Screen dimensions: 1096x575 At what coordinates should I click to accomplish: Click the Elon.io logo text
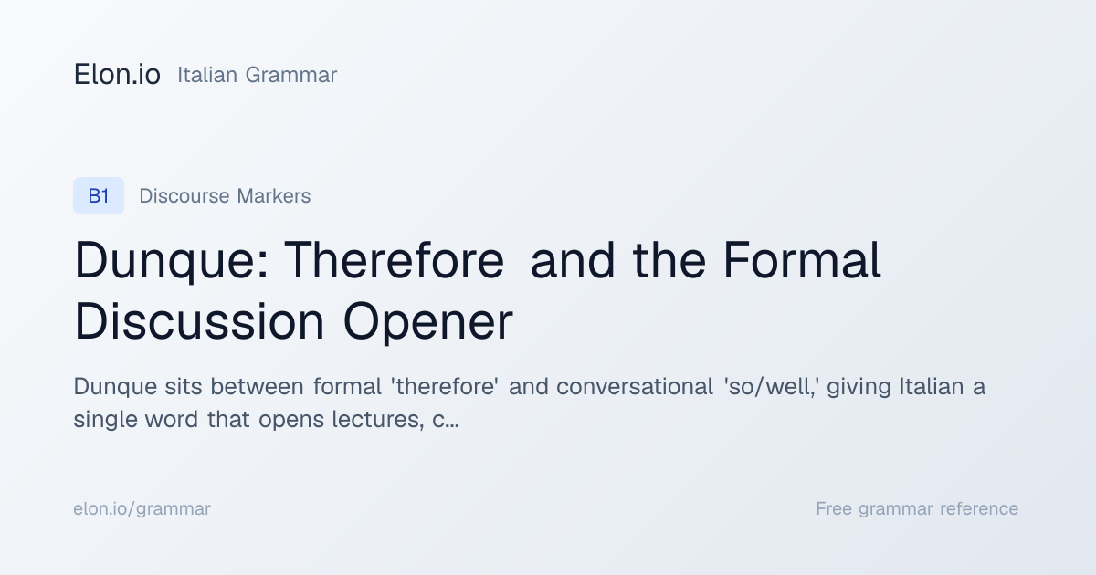(117, 75)
